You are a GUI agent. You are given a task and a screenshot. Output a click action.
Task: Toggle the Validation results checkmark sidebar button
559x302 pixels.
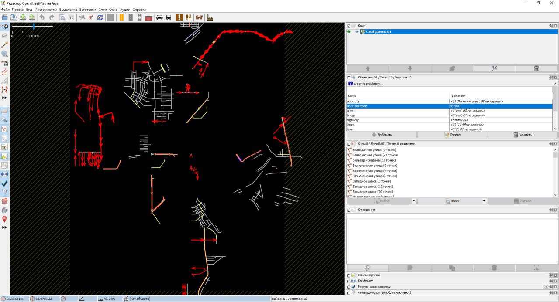tap(5, 183)
